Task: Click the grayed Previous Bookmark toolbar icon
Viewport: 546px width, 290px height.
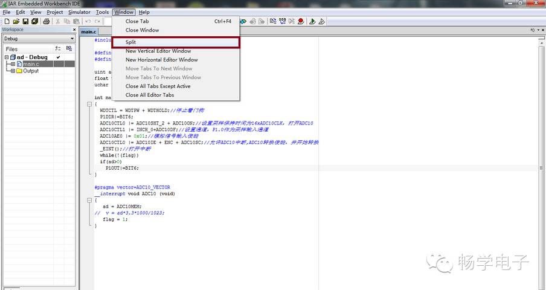Action: [x=253, y=21]
